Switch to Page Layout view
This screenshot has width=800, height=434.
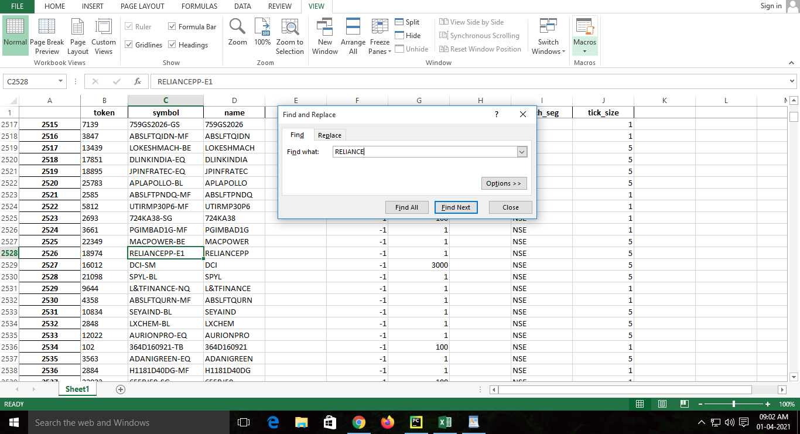tap(78, 35)
